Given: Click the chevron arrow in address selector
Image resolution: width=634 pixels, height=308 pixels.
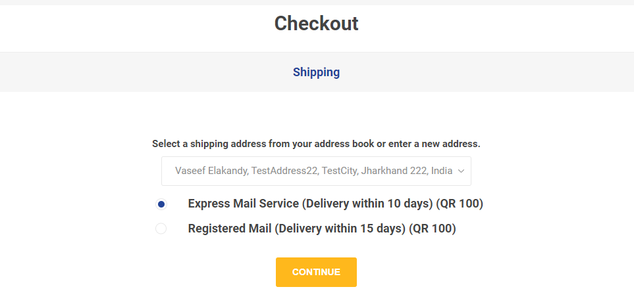Looking at the screenshot, I should pos(461,171).
